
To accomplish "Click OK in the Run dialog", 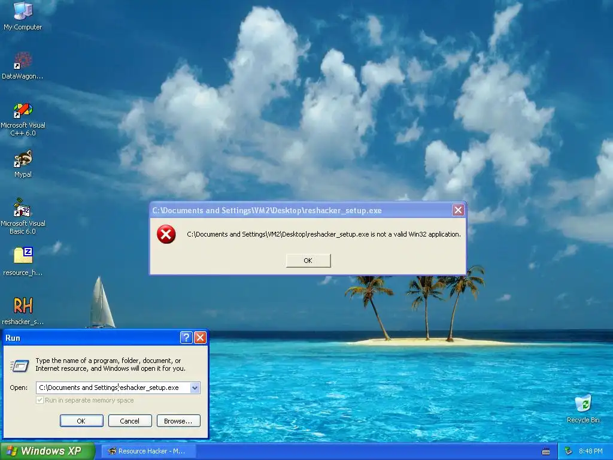I will point(81,421).
